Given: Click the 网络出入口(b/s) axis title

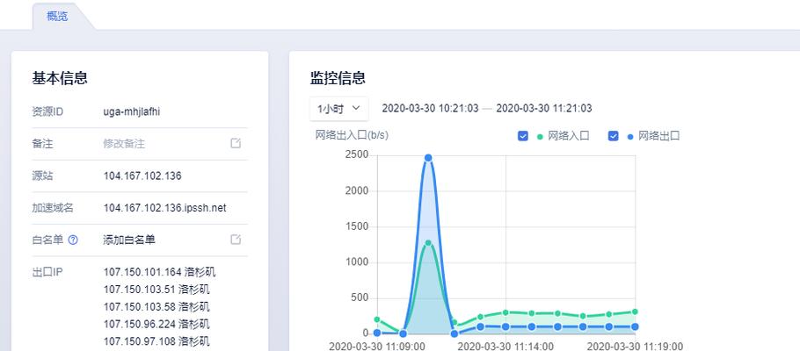Looking at the screenshot, I should tap(352, 135).
